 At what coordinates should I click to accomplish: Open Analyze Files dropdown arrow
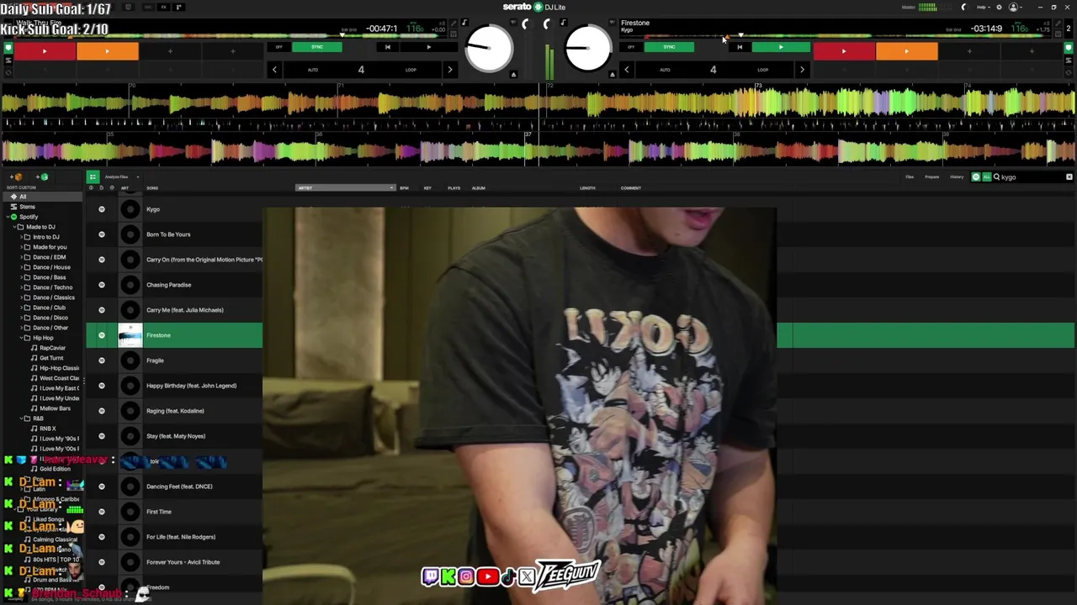coord(137,177)
